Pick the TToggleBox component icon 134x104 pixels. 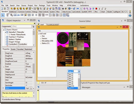coord(29,15)
